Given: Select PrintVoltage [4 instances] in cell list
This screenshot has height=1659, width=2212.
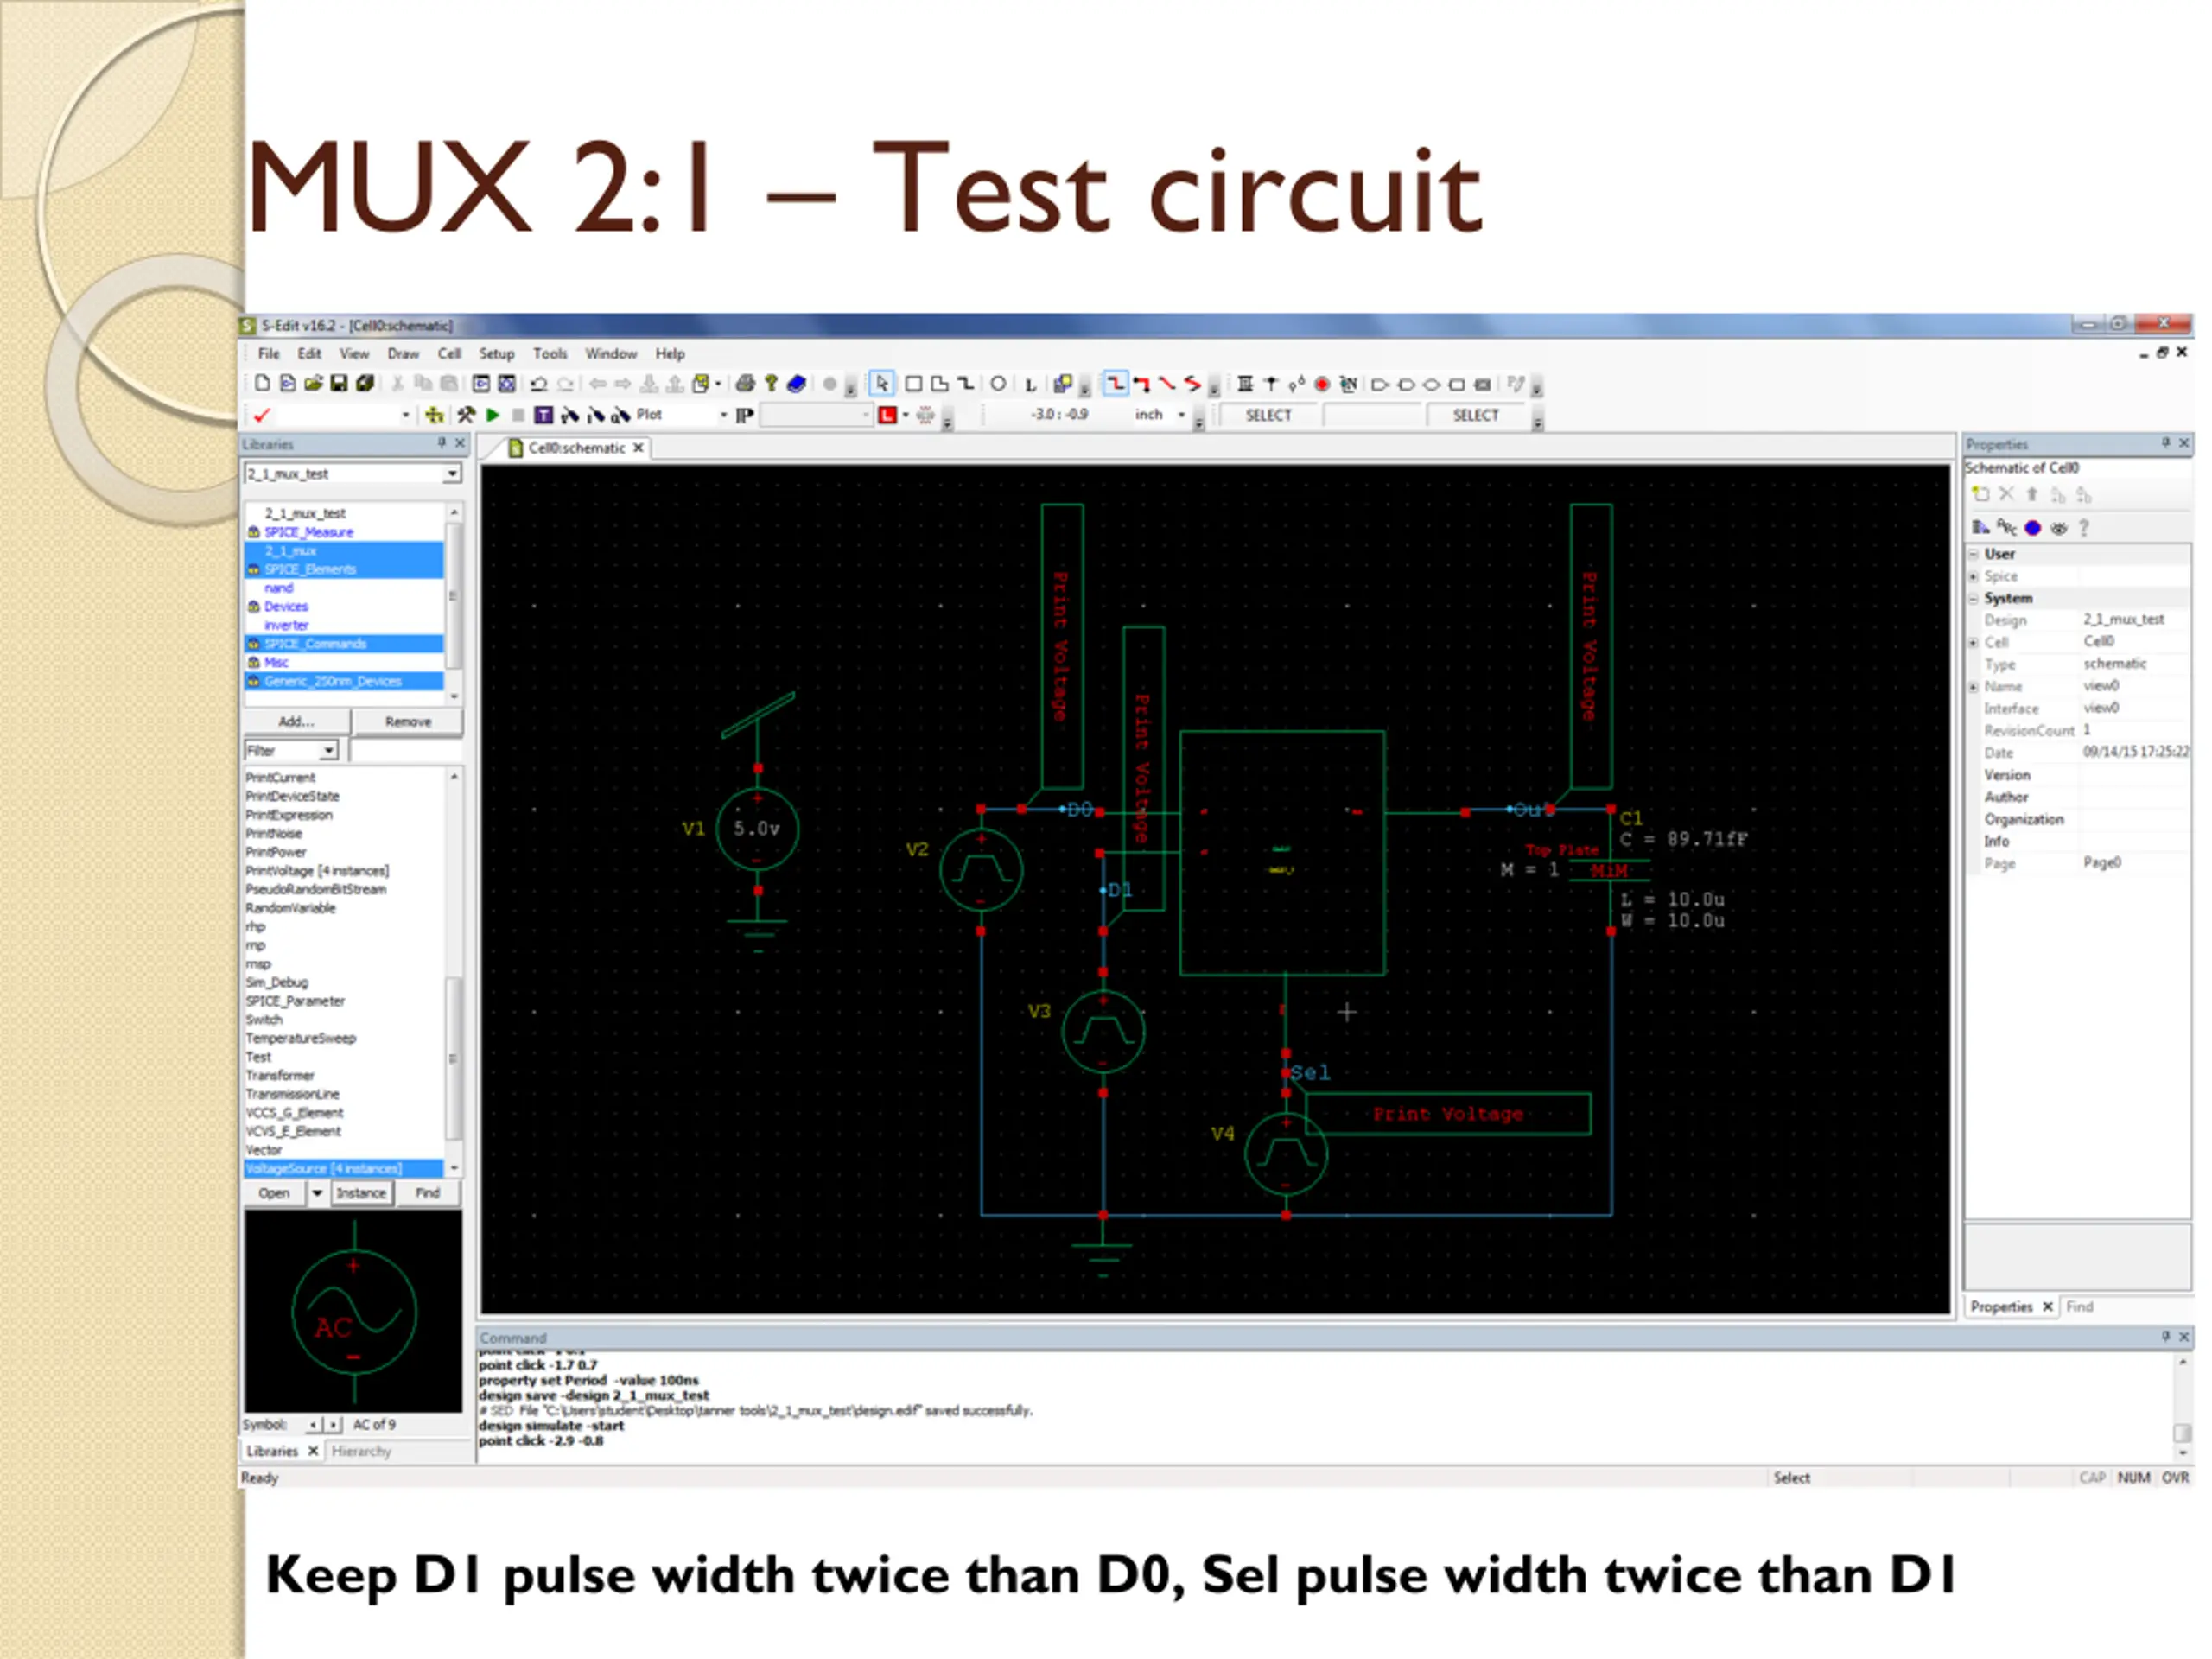Looking at the screenshot, I should (x=317, y=871).
